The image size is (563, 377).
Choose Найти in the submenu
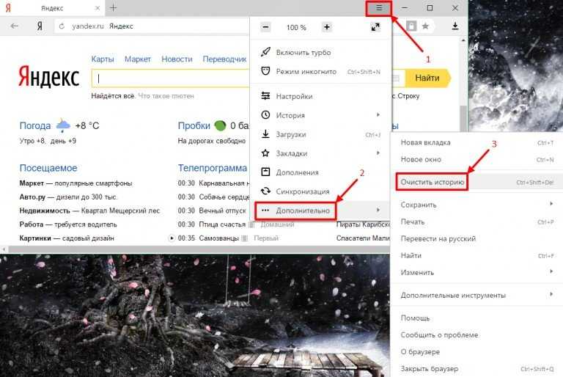(476, 255)
